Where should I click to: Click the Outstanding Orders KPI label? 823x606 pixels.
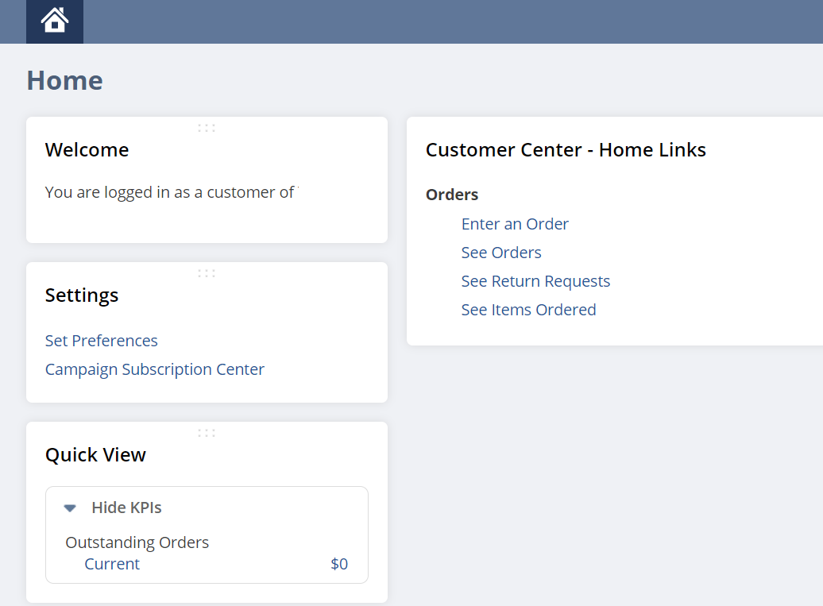point(137,542)
